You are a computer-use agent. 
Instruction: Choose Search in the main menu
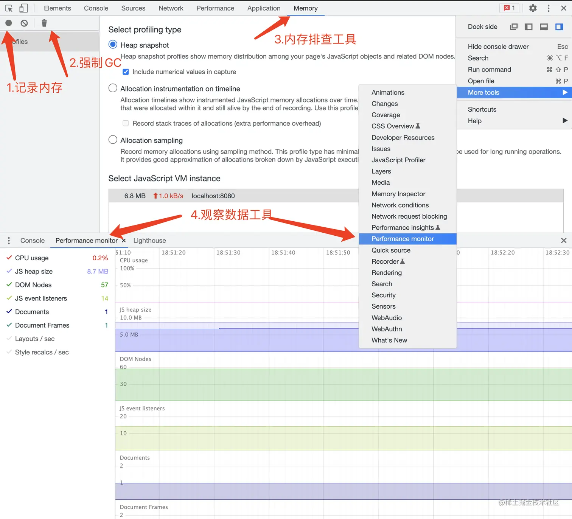(514, 58)
